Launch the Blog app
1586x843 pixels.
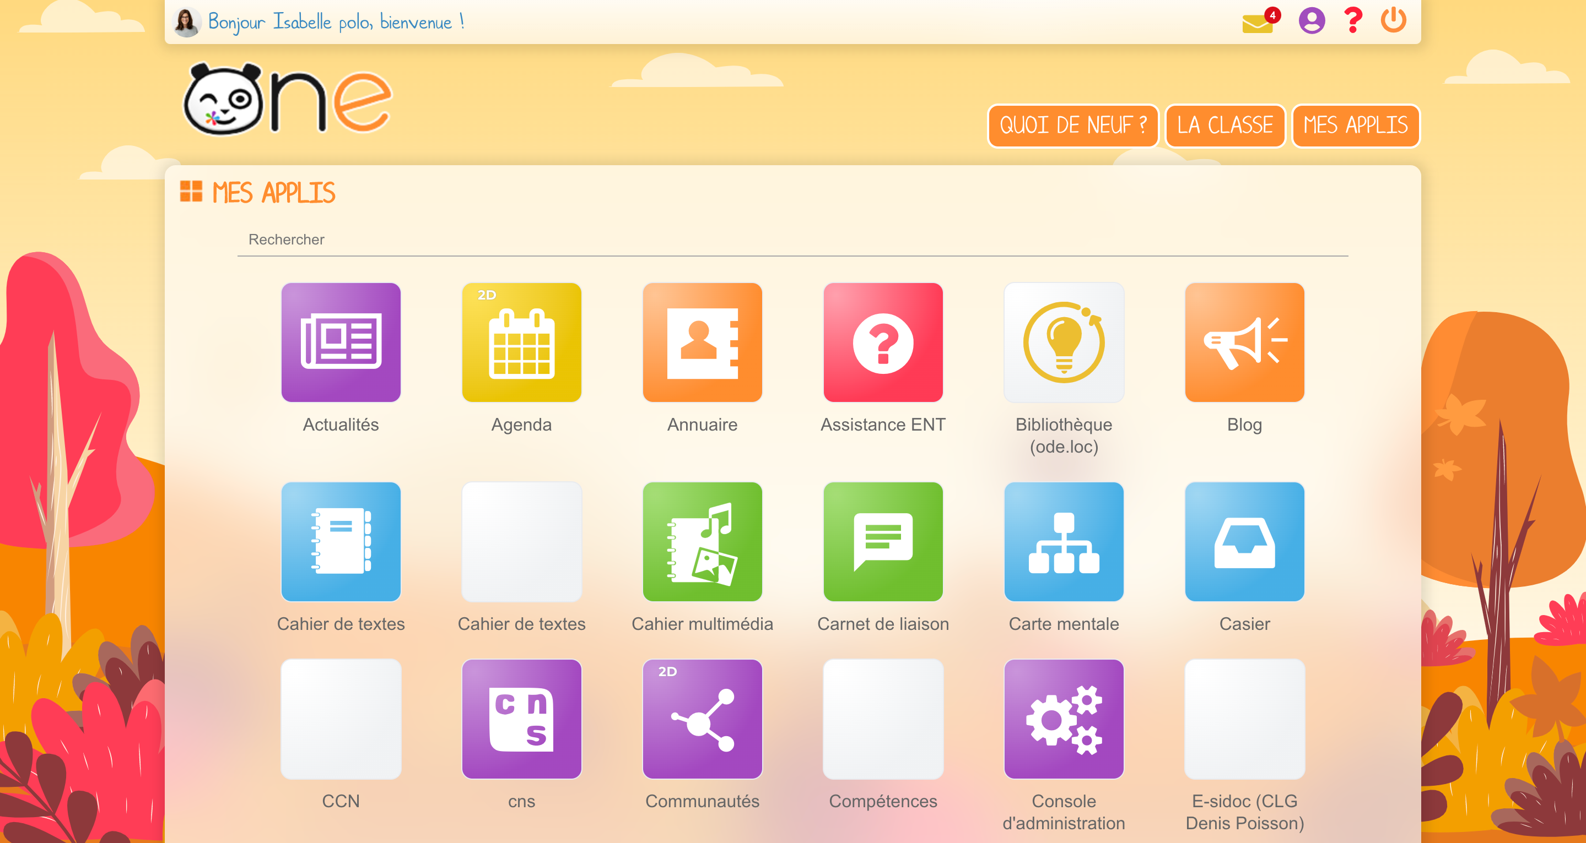click(x=1244, y=342)
